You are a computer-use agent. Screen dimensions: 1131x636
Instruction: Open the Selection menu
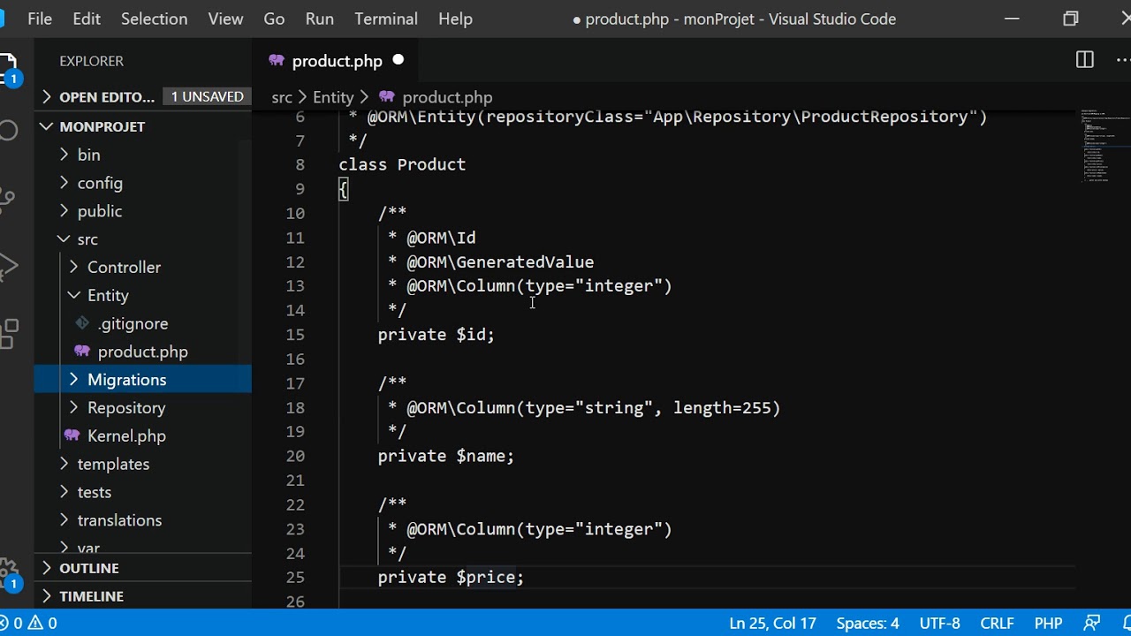154,19
